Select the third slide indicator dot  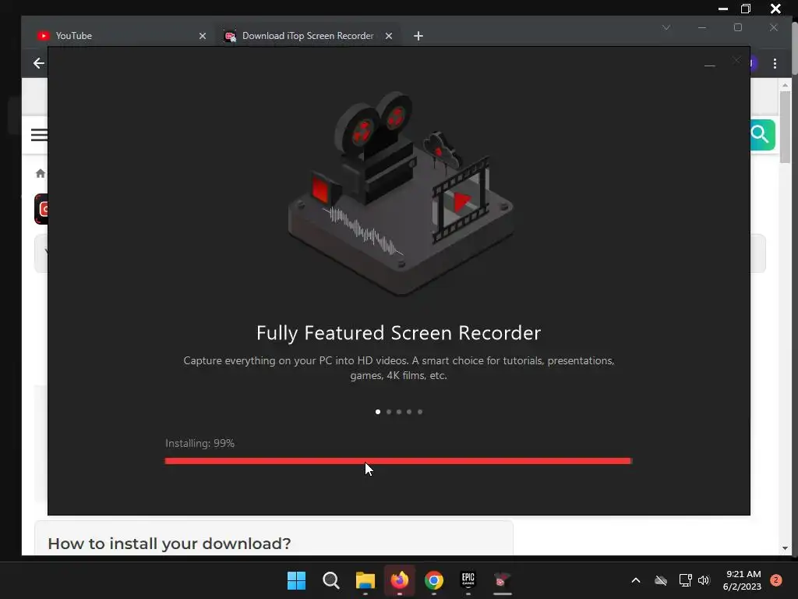[399, 412]
